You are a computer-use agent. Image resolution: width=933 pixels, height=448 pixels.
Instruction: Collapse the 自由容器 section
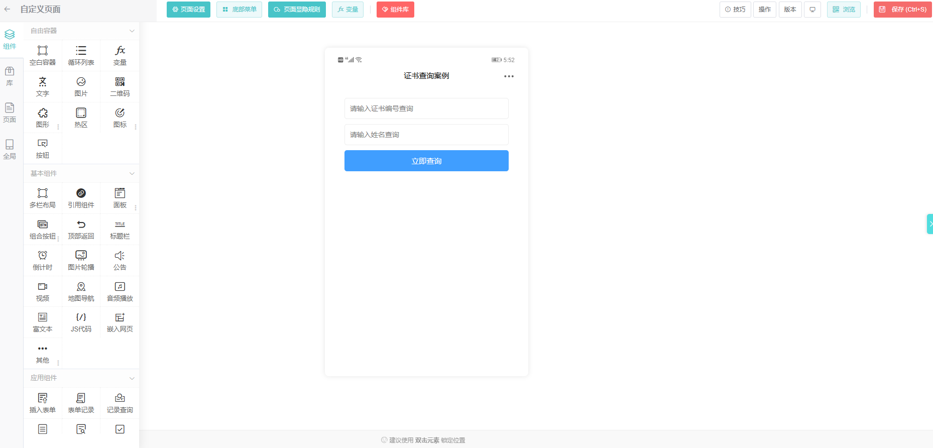pos(132,31)
